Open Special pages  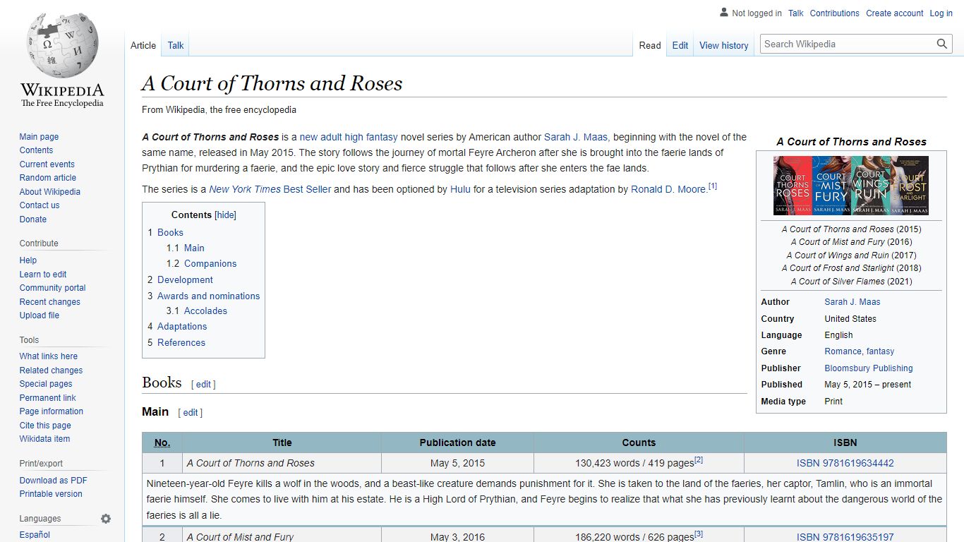coord(46,384)
